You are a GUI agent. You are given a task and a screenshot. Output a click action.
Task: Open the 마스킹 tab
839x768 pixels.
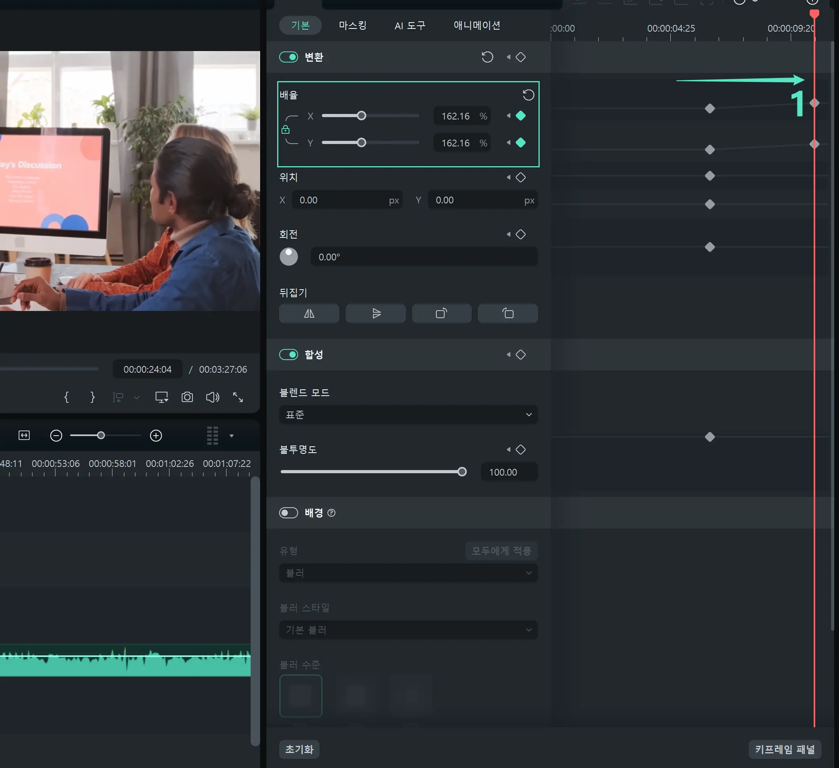pyautogui.click(x=352, y=25)
